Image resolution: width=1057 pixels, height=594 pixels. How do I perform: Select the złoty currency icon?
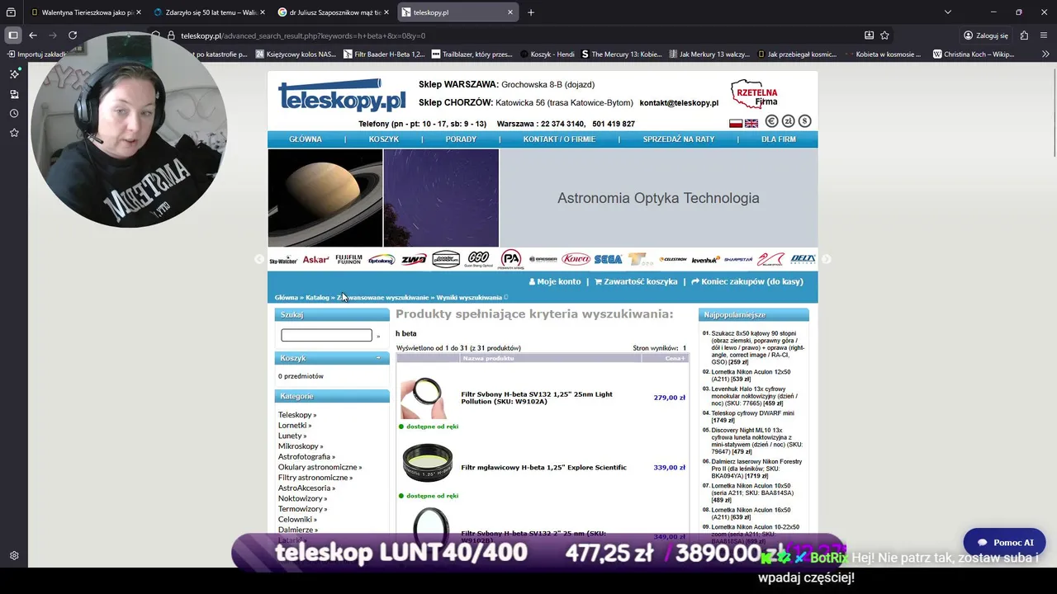789,121
